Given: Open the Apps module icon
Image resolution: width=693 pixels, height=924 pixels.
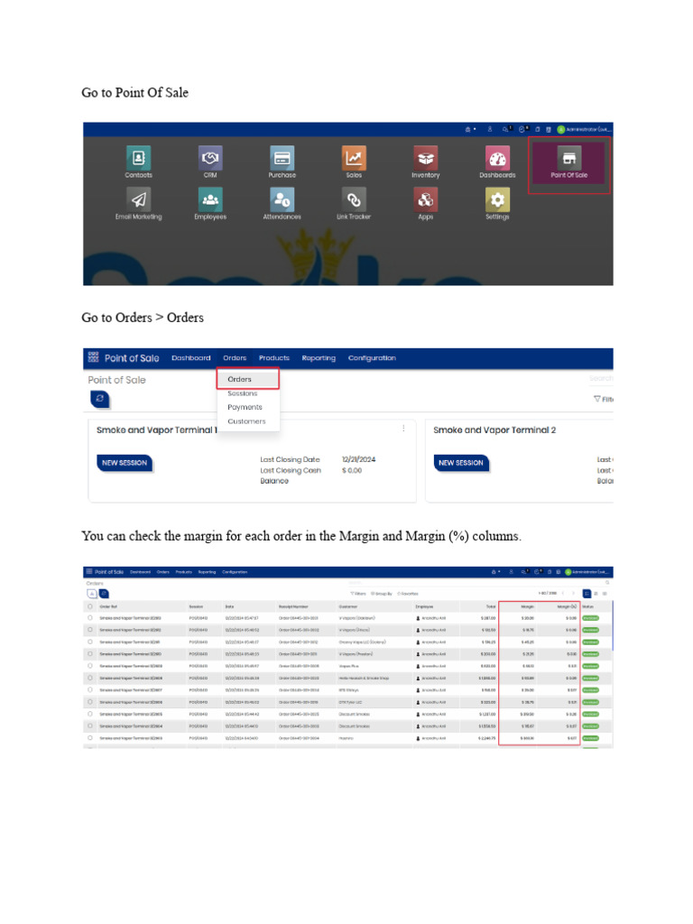Looking at the screenshot, I should pos(426,199).
